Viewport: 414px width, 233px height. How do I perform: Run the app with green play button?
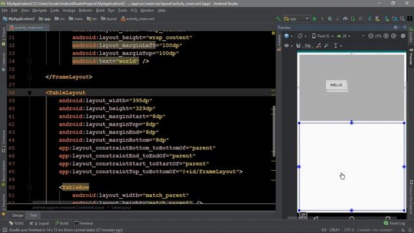[315, 19]
